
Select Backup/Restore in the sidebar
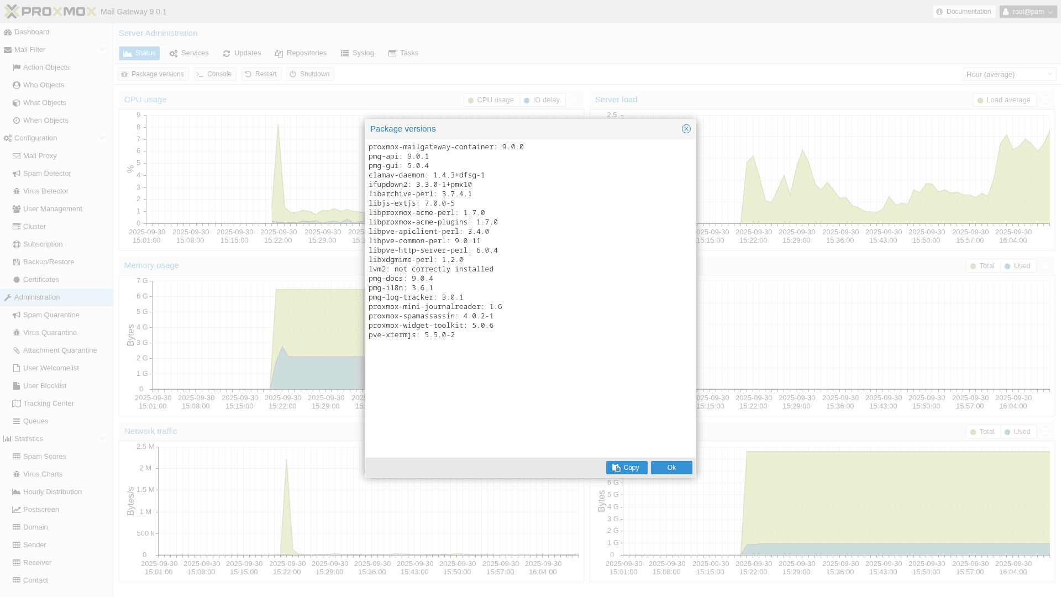click(x=49, y=261)
